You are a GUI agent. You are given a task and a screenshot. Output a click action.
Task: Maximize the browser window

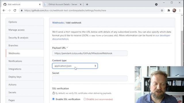[172, 3]
